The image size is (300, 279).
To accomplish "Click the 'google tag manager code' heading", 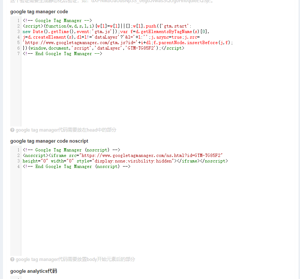I will point(39,12).
